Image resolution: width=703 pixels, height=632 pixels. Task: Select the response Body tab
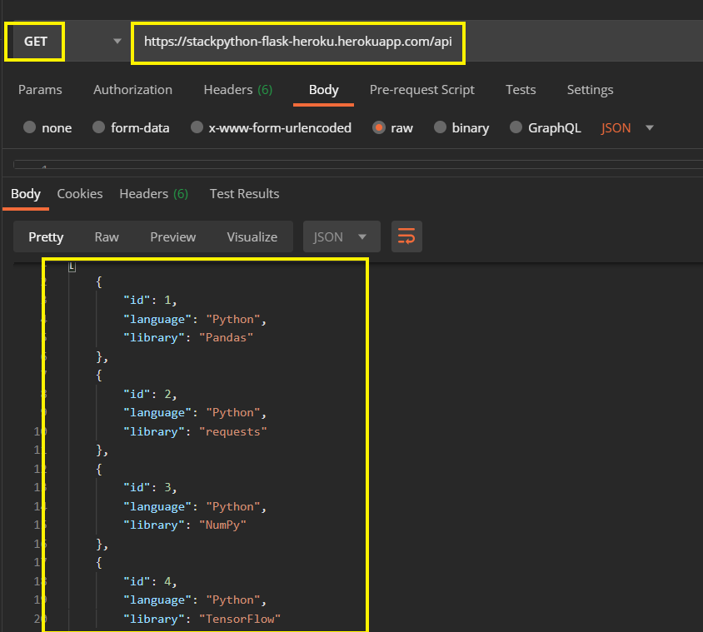click(26, 194)
